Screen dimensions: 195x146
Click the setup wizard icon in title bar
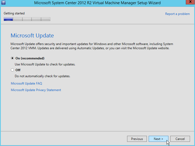click(x=3, y=3)
